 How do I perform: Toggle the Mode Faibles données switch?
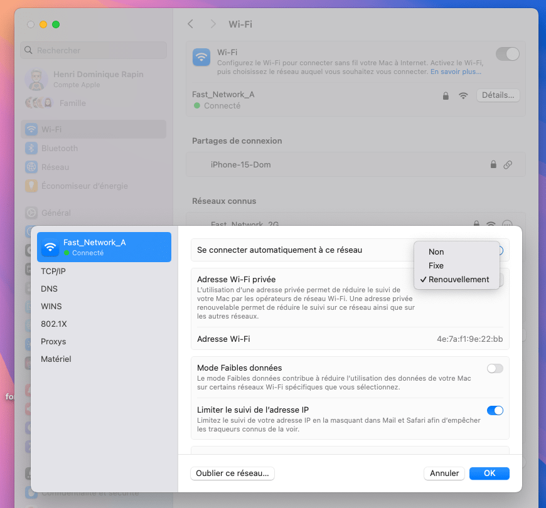tap(495, 368)
